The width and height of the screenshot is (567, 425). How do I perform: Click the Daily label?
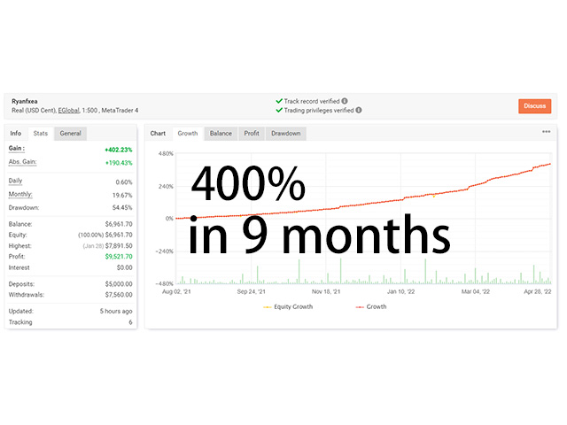point(15,181)
